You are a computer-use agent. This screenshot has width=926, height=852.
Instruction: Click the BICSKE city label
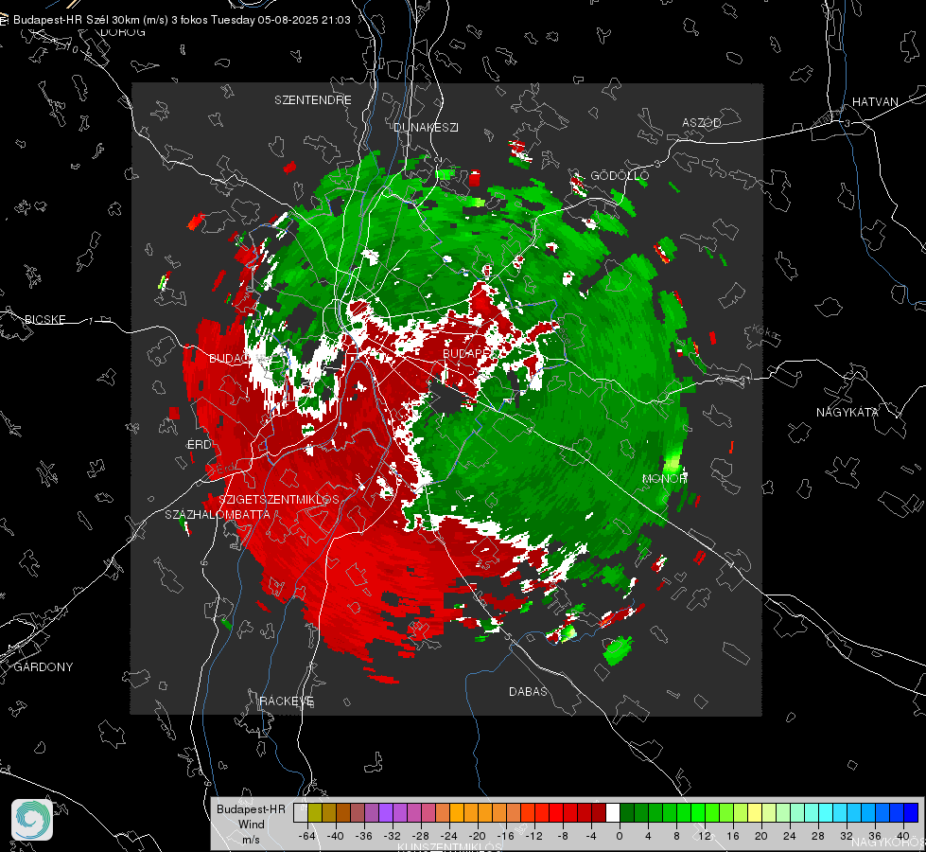click(x=44, y=319)
